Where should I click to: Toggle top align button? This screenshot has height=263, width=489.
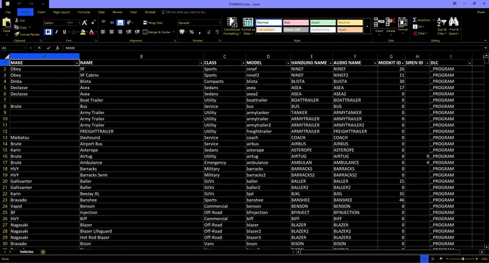click(103, 22)
